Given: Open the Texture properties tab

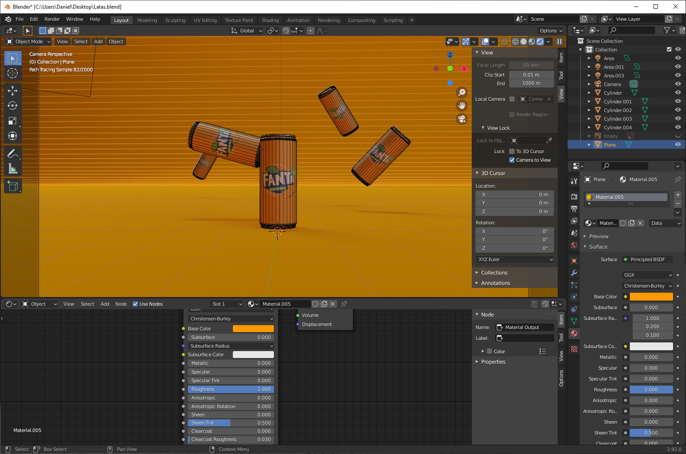Looking at the screenshot, I should point(574,349).
